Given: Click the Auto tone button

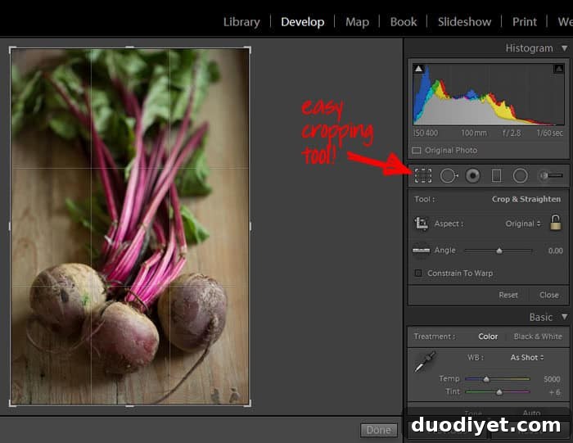Looking at the screenshot, I should (x=531, y=413).
